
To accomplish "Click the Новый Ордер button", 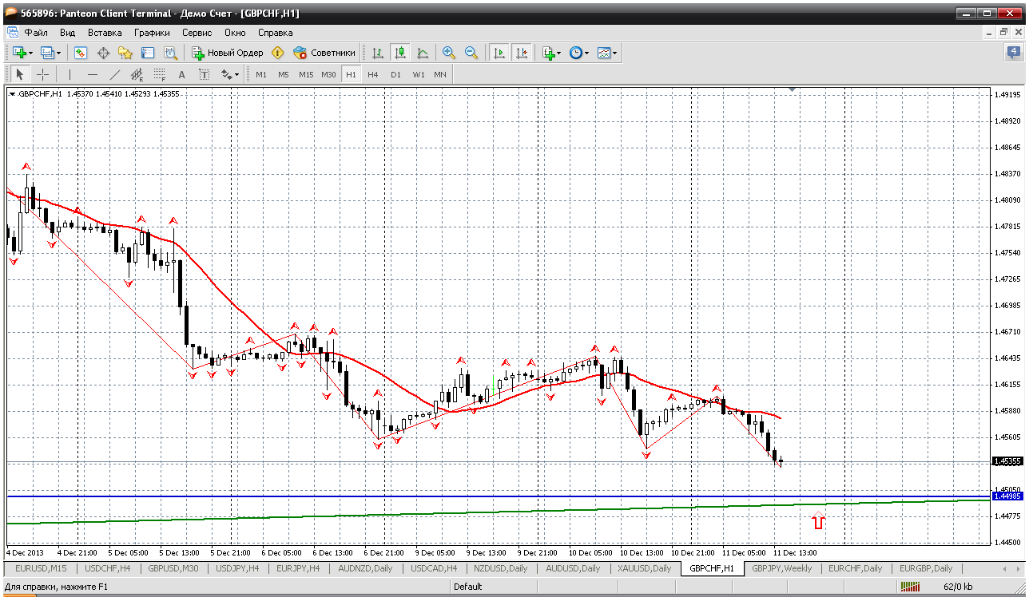I will coord(228,53).
